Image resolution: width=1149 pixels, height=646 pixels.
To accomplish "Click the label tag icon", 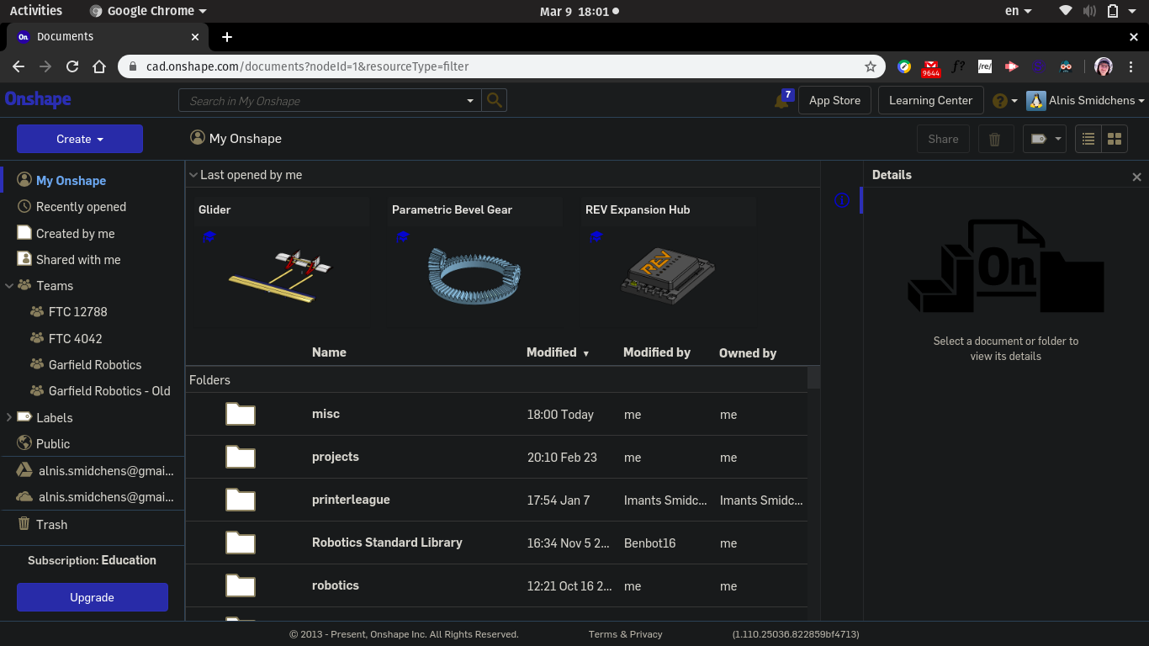I will pyautogui.click(x=1039, y=139).
